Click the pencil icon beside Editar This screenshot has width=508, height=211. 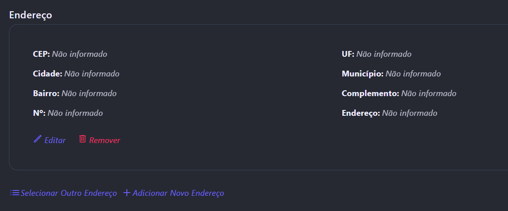pyautogui.click(x=37, y=139)
